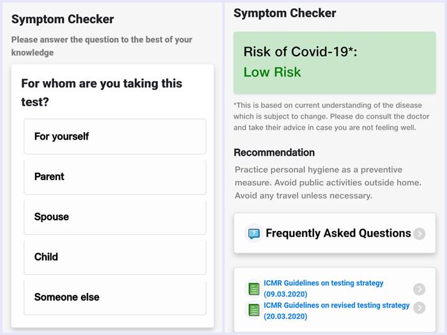This screenshot has width=447, height=335.
Task: Click the "For whom are you taking this test?" question
Action: (x=102, y=93)
